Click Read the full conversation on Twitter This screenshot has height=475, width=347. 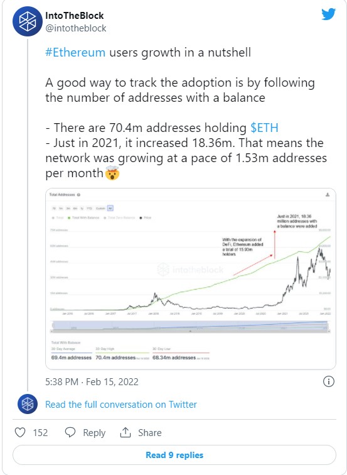[x=121, y=405]
